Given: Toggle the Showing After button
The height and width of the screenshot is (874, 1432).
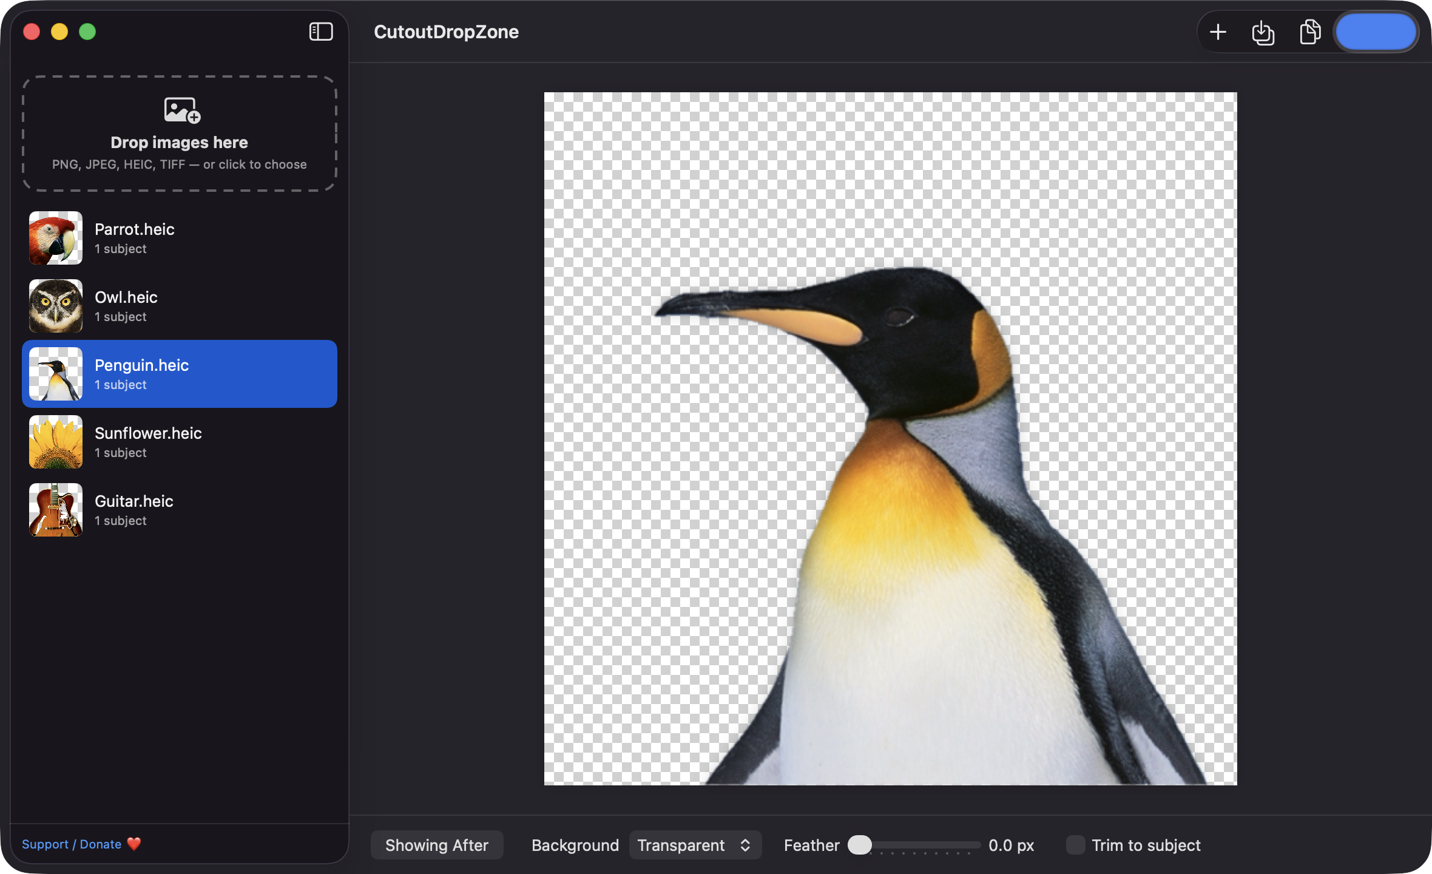Looking at the screenshot, I should [x=437, y=845].
